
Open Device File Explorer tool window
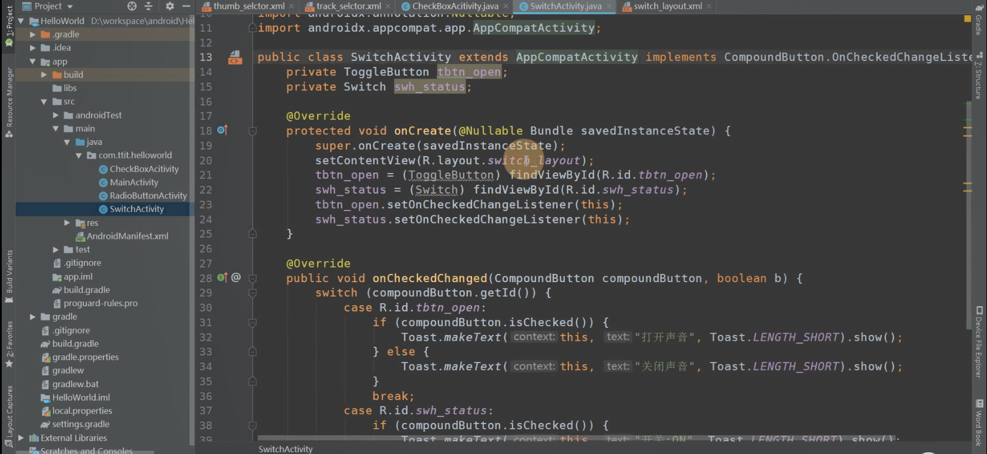point(979,341)
